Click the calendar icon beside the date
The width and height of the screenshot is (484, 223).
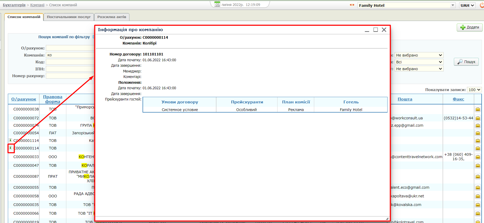tap(217, 4)
